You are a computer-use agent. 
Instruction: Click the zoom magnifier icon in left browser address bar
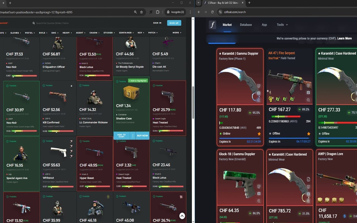click(135, 12)
